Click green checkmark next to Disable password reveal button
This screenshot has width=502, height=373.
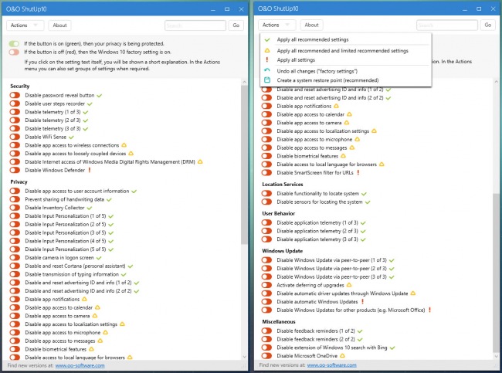click(100, 96)
